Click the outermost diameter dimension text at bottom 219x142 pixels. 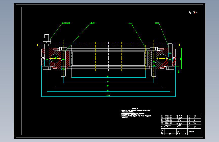[108, 95]
